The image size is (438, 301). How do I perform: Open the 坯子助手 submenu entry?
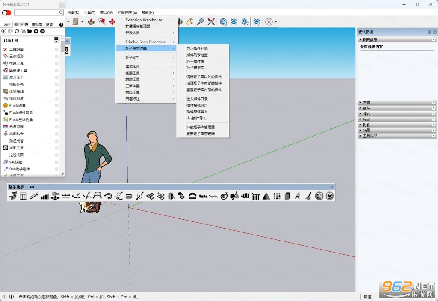[x=147, y=57]
